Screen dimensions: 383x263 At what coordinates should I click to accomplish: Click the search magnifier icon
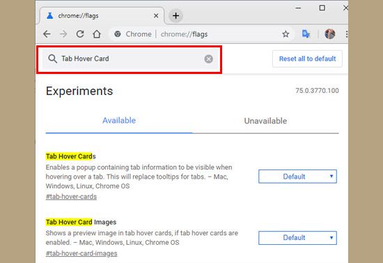(x=52, y=59)
